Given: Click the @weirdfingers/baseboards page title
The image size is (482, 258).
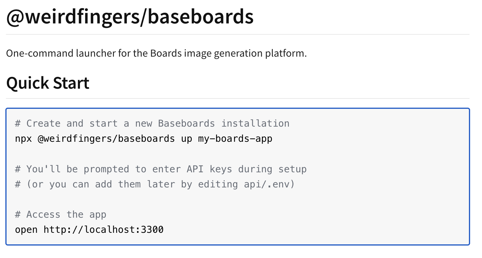Looking at the screenshot, I should 130,17.
